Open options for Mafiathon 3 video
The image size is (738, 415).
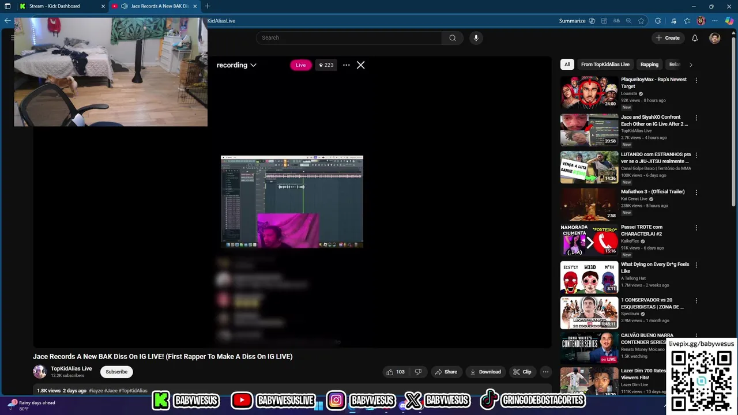click(x=696, y=193)
